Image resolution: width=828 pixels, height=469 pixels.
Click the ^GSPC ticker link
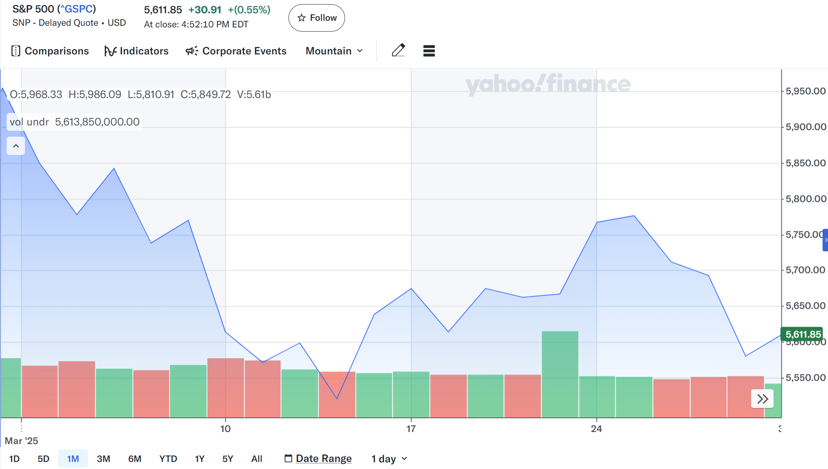pos(76,9)
